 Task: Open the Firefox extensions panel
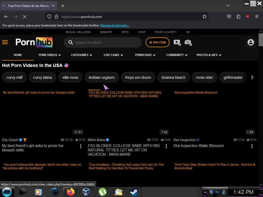click(238, 16)
